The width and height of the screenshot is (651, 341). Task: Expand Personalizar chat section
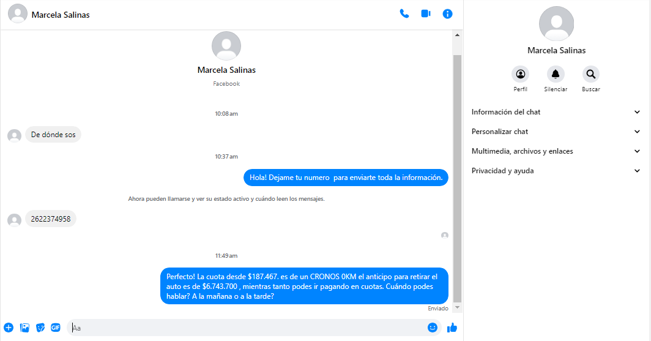(x=556, y=132)
